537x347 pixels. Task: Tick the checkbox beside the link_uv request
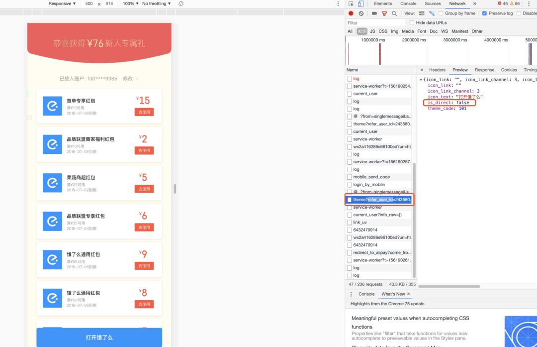tap(350, 222)
